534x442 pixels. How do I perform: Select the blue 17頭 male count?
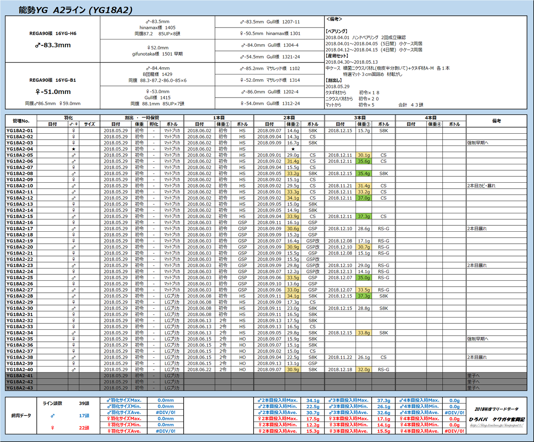[x=84, y=415]
